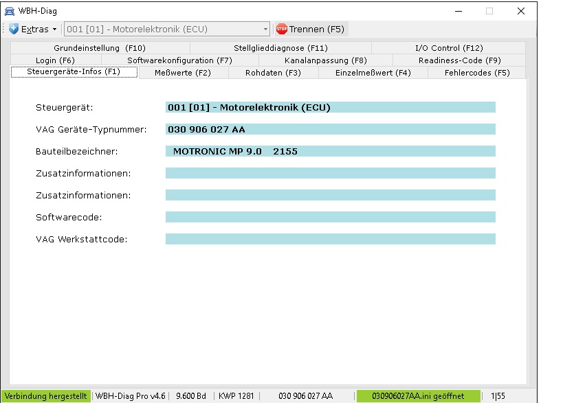Click the green 030906027AA.ini geöffnet status panel
The width and height of the screenshot is (563, 403).
pos(418,396)
